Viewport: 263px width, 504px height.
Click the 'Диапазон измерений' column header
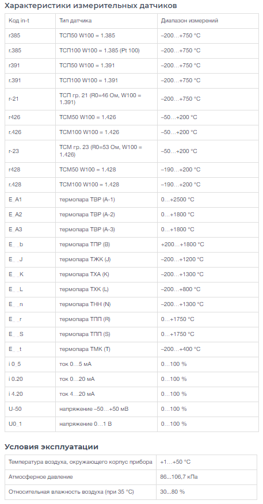coord(208,21)
